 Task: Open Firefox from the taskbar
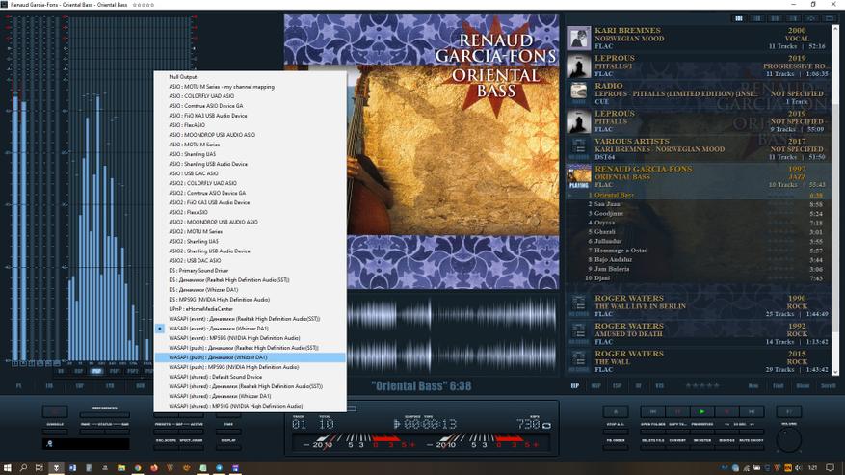click(x=154, y=468)
